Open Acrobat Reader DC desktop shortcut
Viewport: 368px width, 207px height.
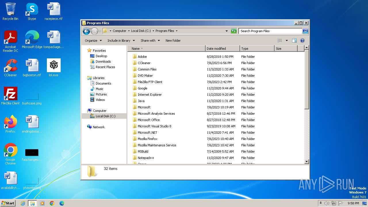pyautogui.click(x=10, y=41)
